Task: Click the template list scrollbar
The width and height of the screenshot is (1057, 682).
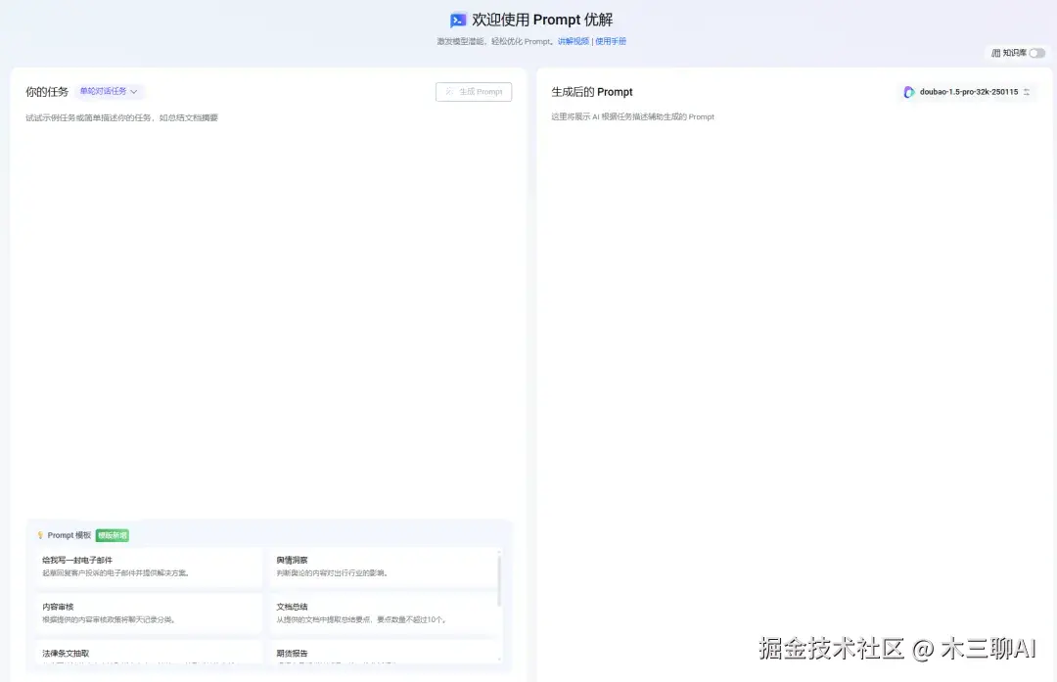Action: click(x=499, y=581)
